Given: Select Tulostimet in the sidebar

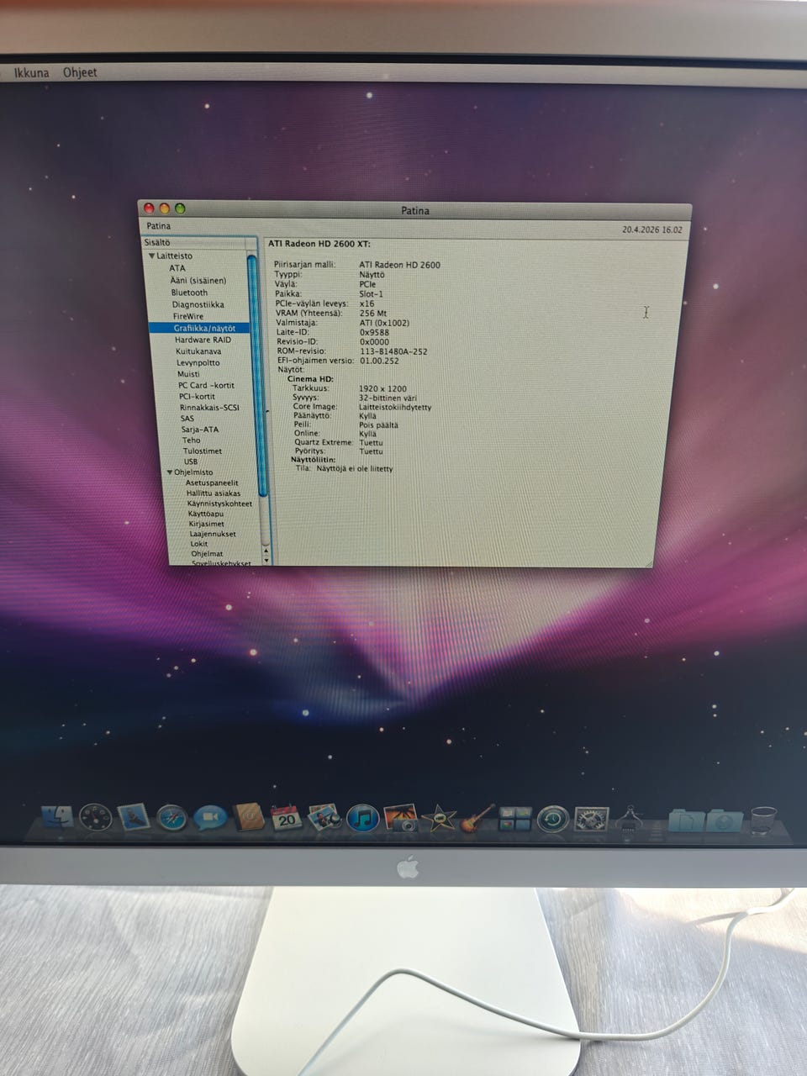Looking at the screenshot, I should (203, 451).
